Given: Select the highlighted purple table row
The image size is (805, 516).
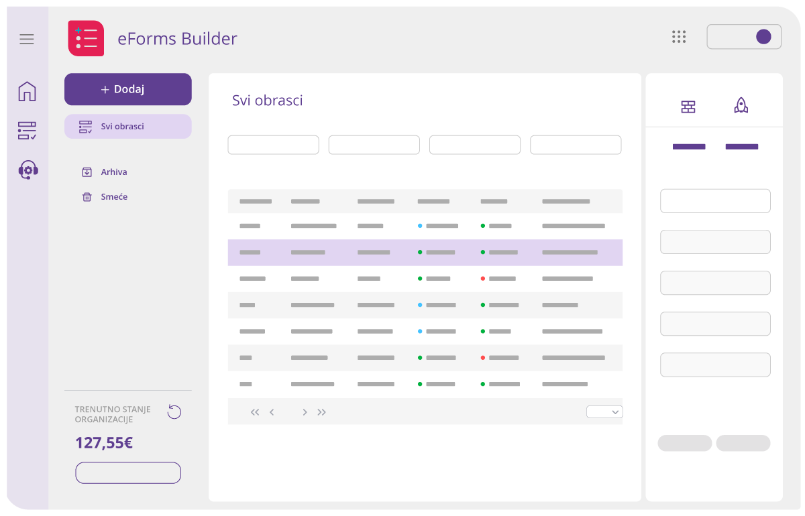Looking at the screenshot, I should coord(425,253).
